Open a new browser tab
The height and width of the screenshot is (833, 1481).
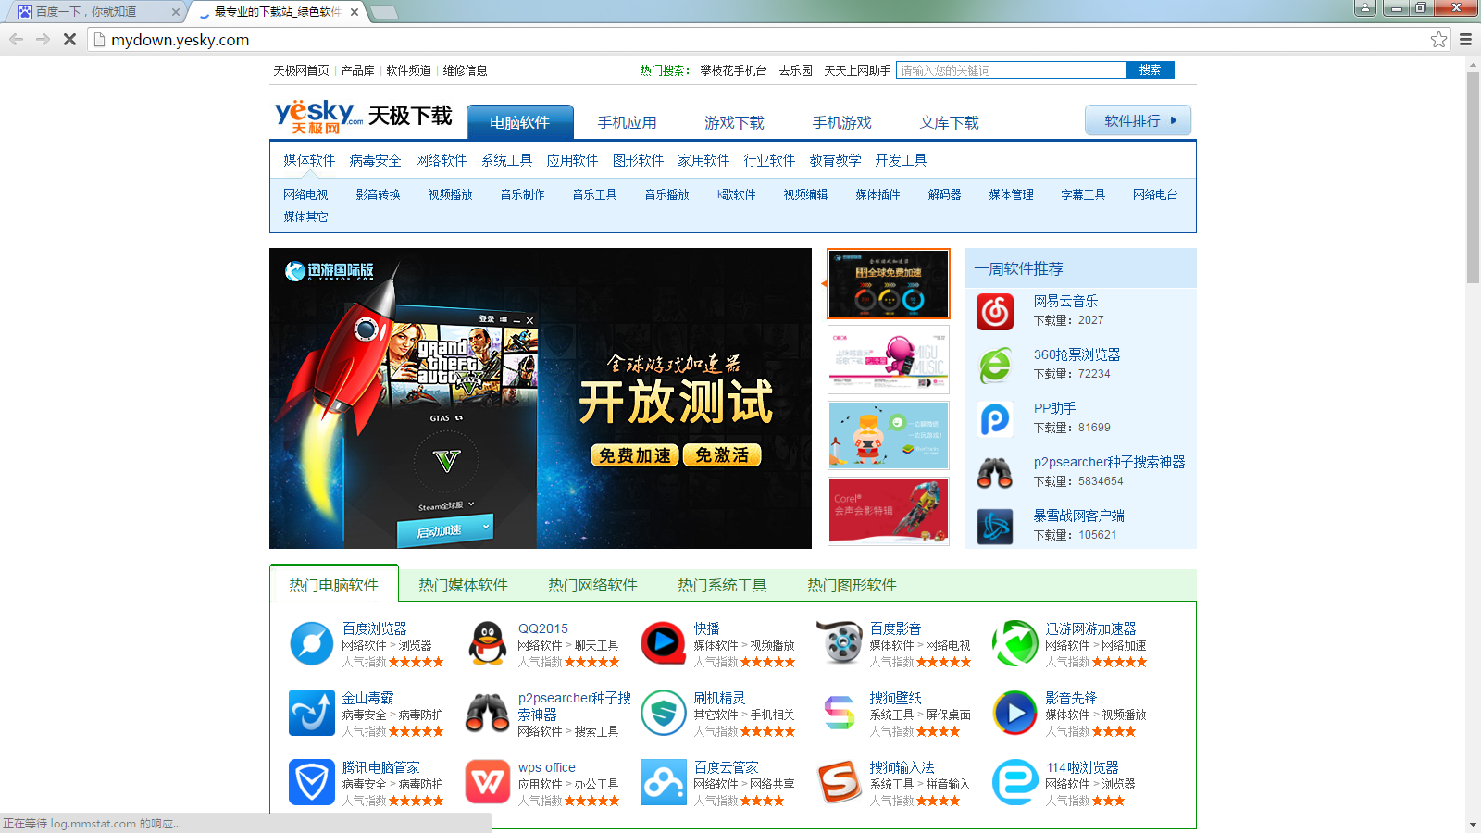point(383,12)
